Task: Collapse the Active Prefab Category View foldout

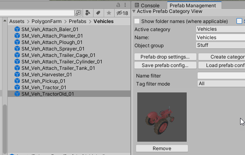Action: [134, 11]
